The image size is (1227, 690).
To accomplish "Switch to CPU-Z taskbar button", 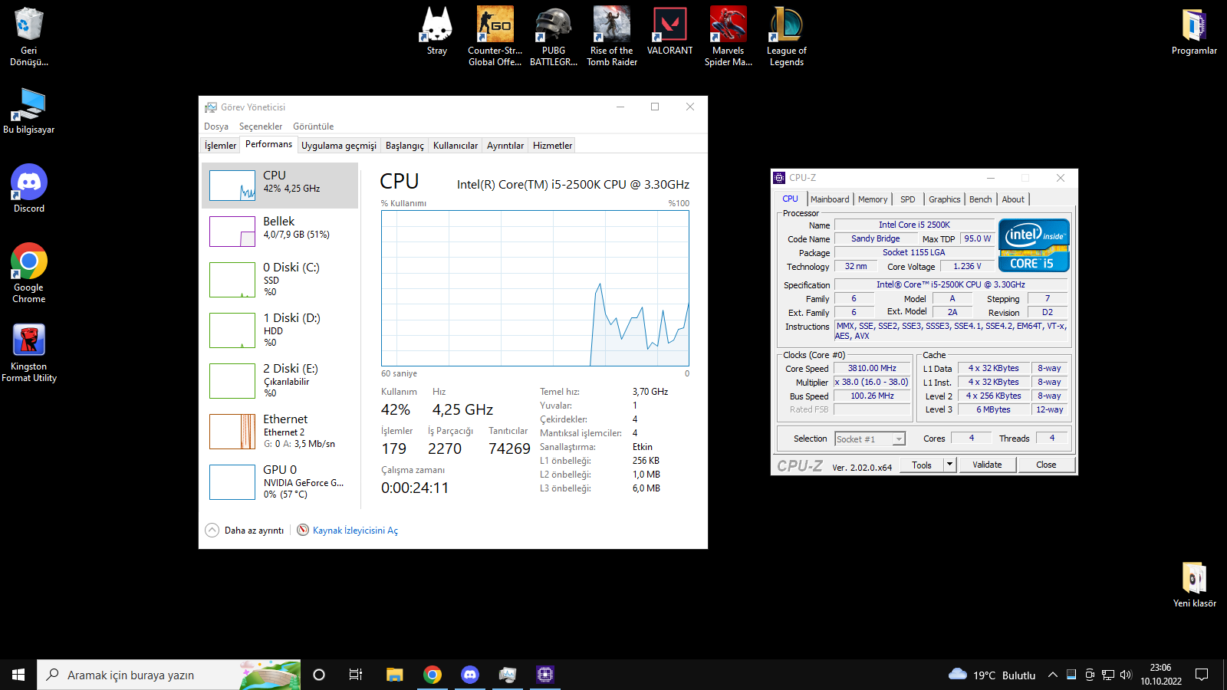I will click(x=545, y=675).
